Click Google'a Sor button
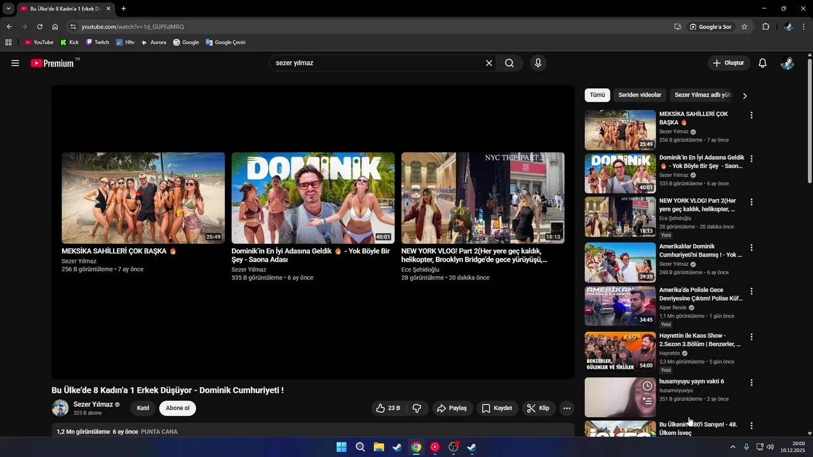This screenshot has height=457, width=813. 711,27
